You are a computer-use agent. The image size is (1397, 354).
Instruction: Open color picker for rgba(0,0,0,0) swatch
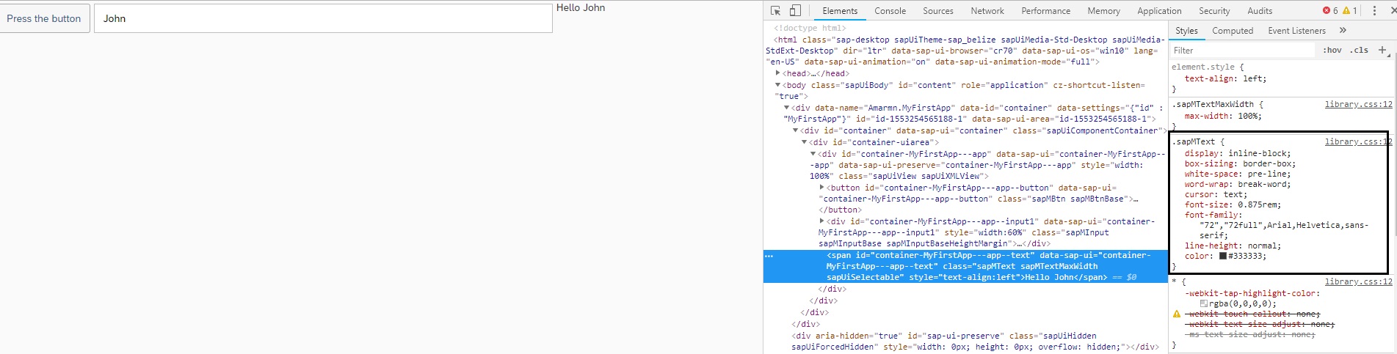(1203, 303)
